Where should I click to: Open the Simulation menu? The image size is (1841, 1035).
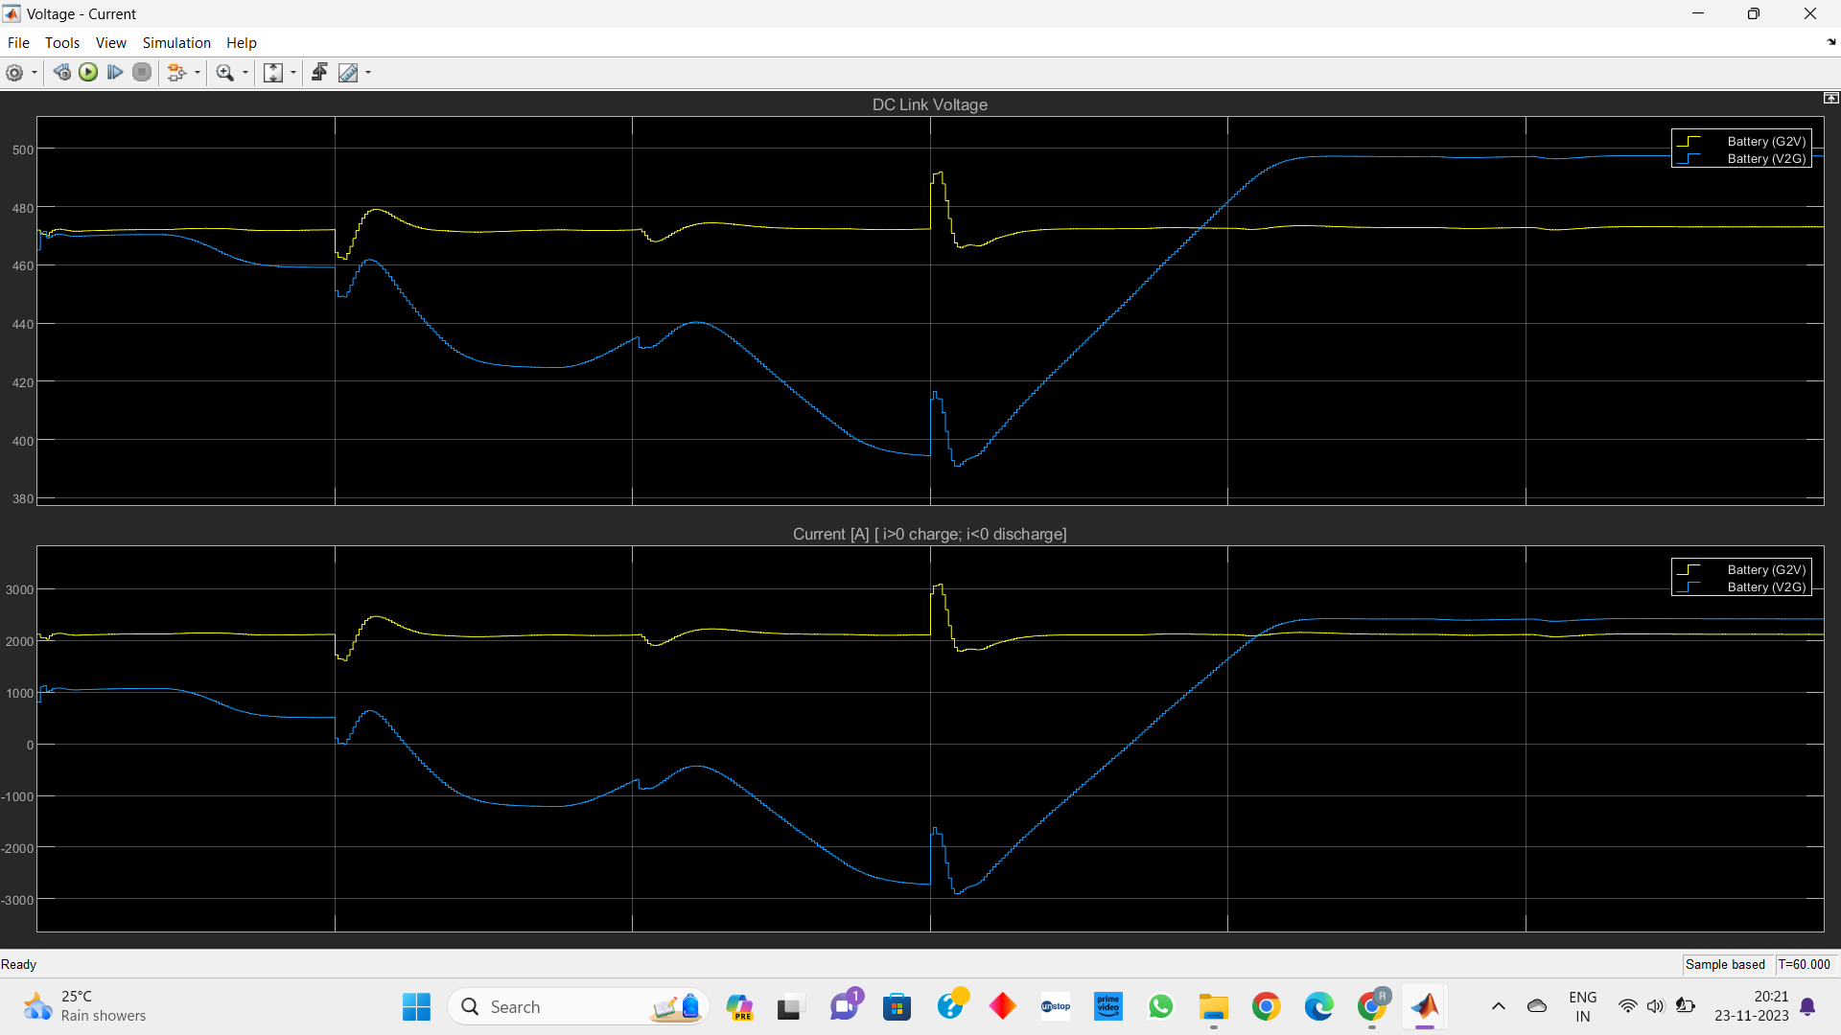[x=176, y=43]
